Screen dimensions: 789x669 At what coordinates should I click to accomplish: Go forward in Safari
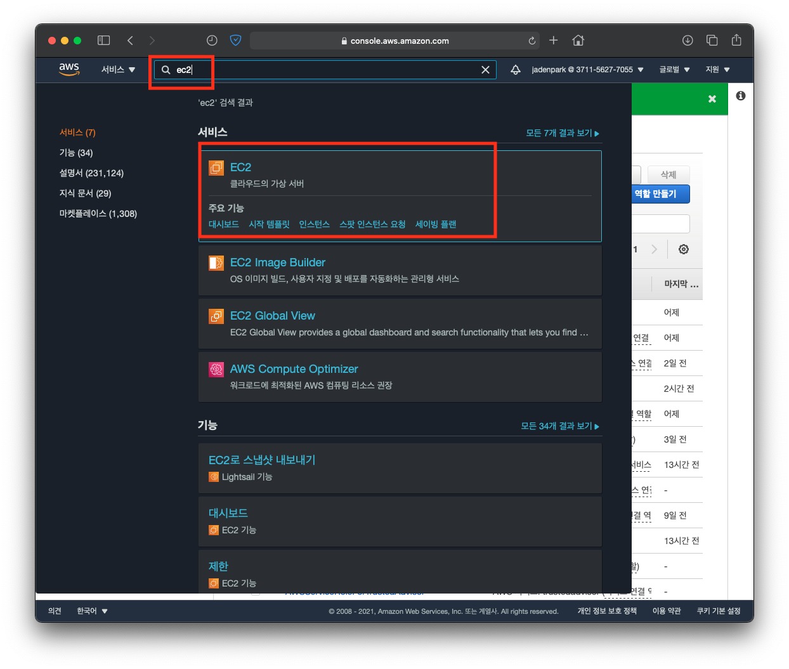[152, 41]
